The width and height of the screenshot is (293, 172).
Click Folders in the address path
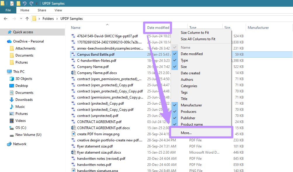[x=48, y=19]
